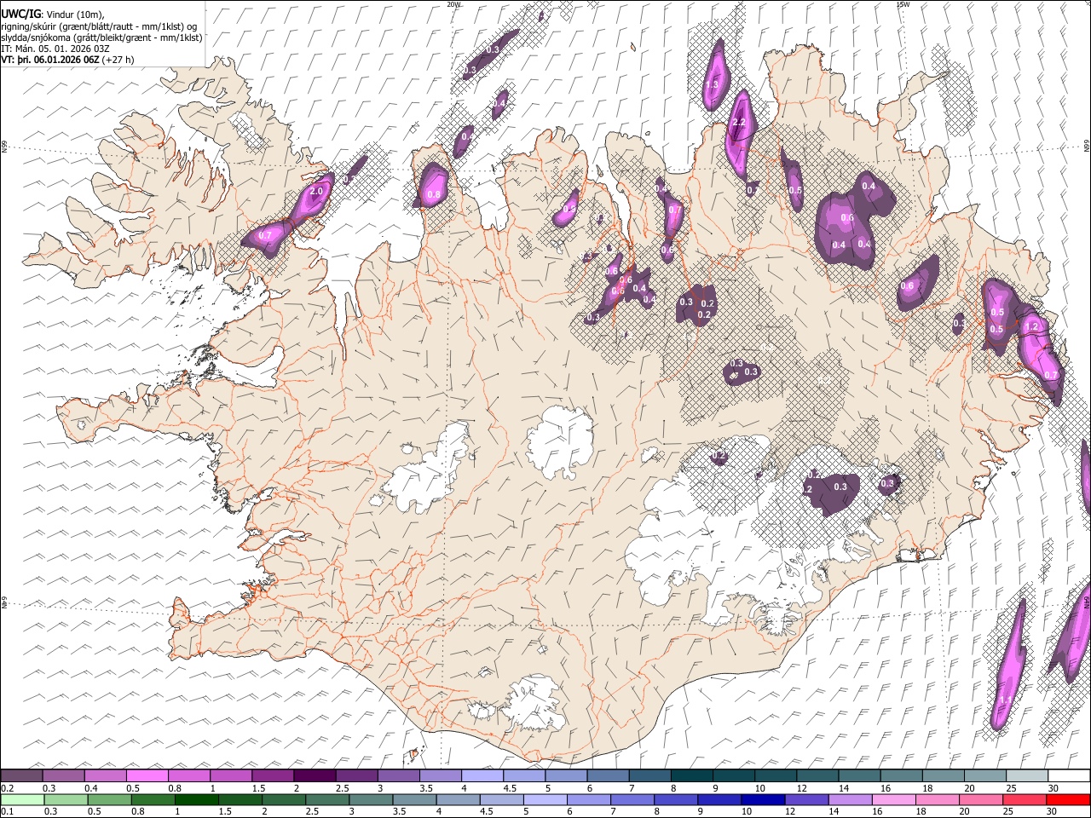The width and height of the screenshot is (1091, 818).
Task: Select the "1.3" value label on the map
Action: 713,84
